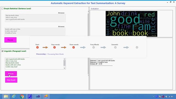Click the network signal icon in system tray
Viewport: 176px width, 99px height.
(169, 97)
